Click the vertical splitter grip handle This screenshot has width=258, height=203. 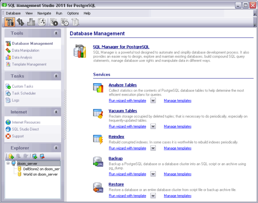(65, 115)
